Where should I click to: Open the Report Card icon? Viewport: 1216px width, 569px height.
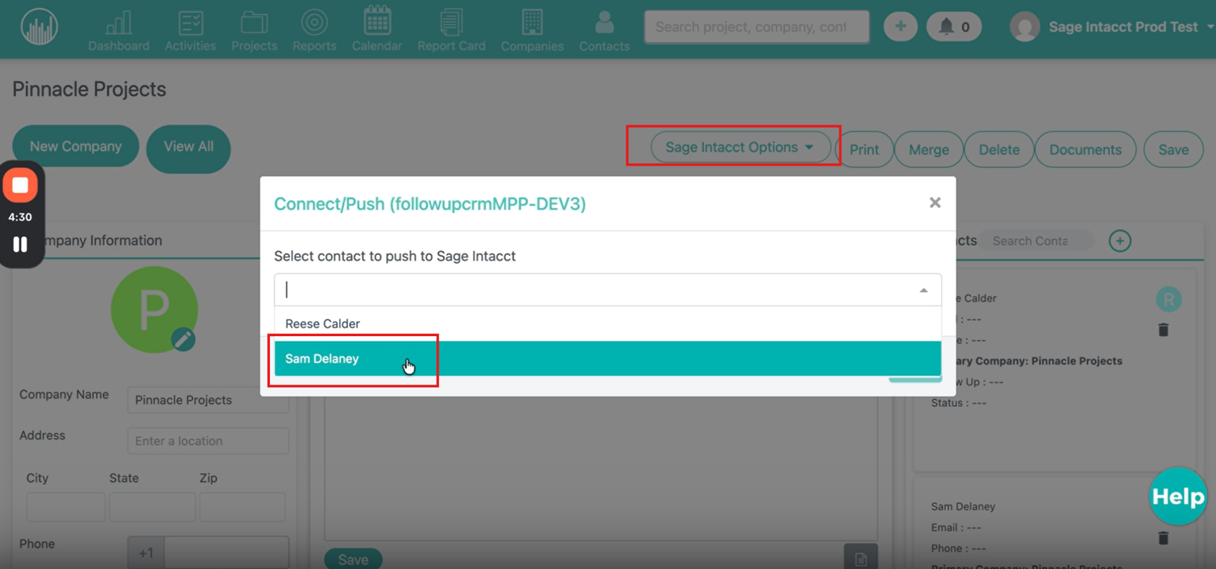coord(451,23)
